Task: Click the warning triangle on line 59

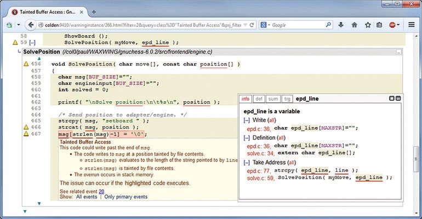Action: click(x=15, y=42)
